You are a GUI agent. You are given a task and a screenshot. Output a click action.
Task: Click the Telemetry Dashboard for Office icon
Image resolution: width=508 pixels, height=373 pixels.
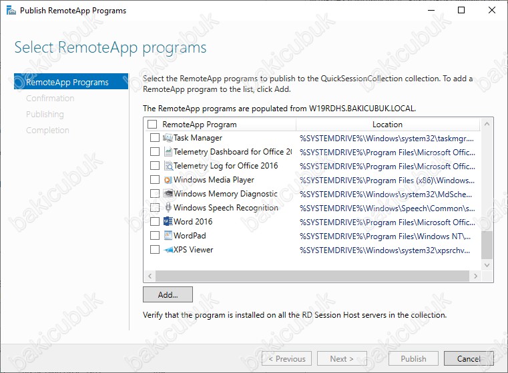pos(168,152)
